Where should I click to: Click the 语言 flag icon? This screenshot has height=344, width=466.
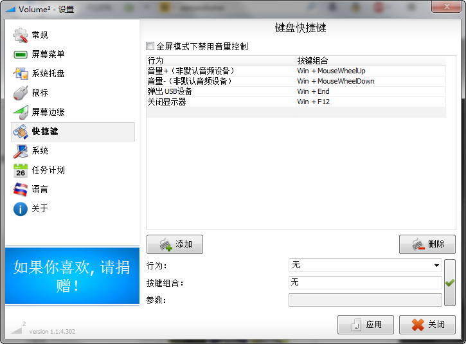point(20,190)
